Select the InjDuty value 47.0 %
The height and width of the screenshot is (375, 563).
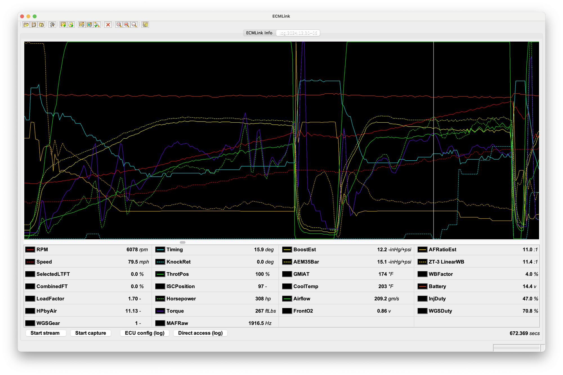pyautogui.click(x=530, y=299)
